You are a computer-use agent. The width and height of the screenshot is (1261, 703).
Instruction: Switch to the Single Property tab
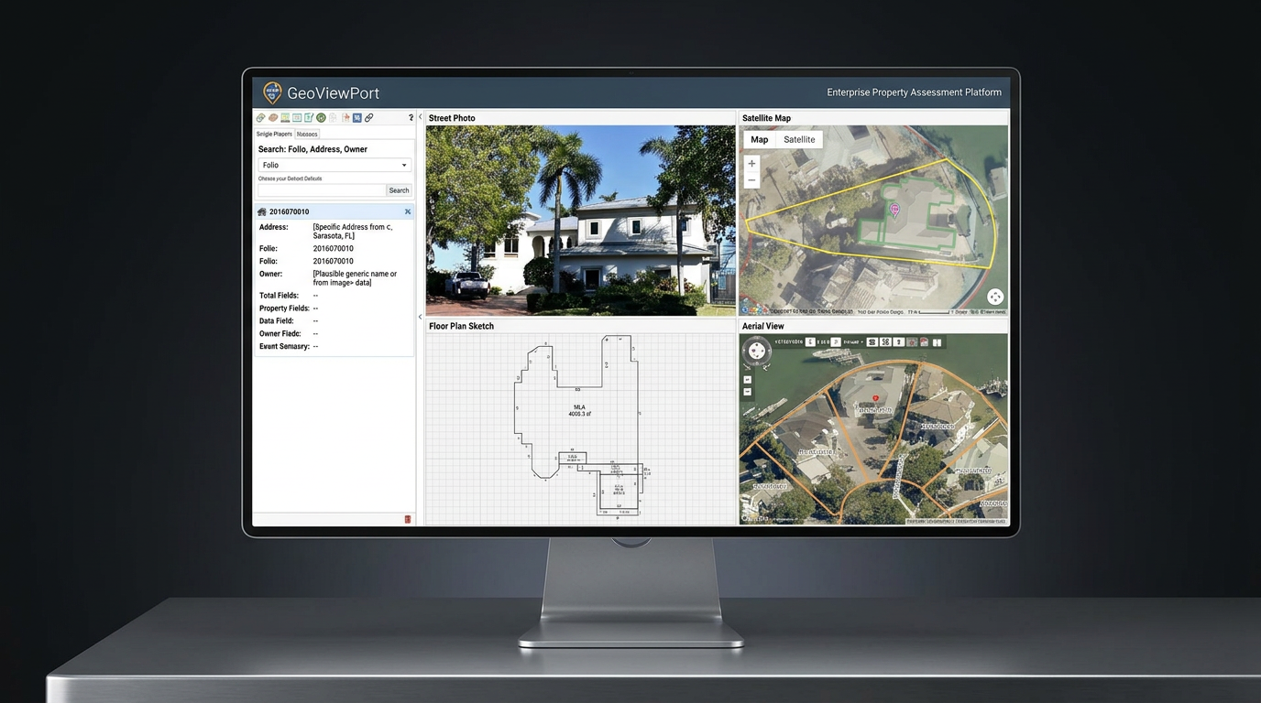click(x=274, y=134)
